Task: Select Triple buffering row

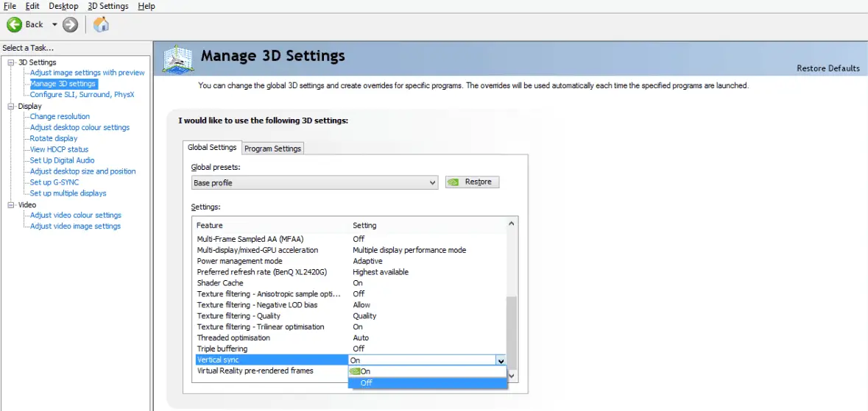Action: click(350, 349)
